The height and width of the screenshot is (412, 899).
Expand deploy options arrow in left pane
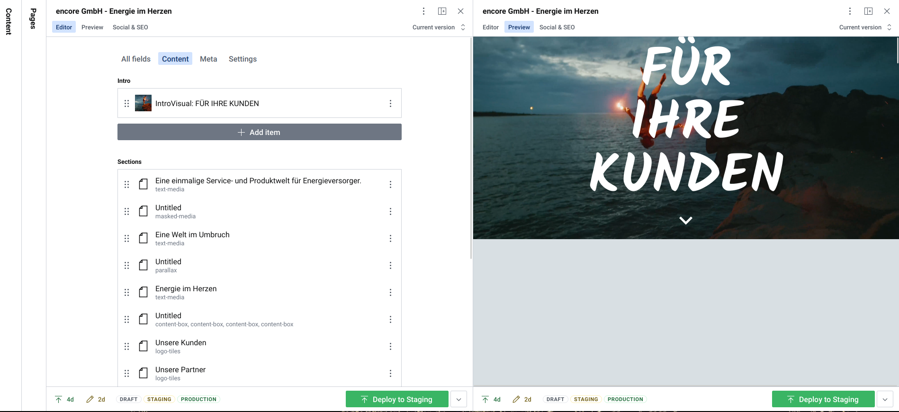pyautogui.click(x=458, y=399)
